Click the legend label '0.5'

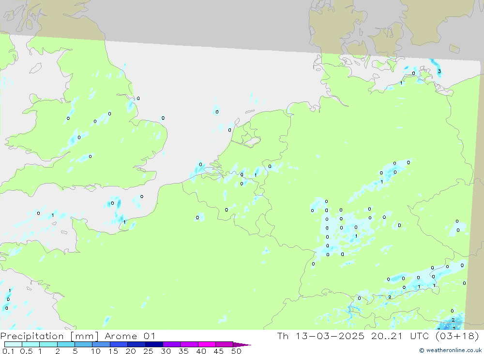(26, 351)
